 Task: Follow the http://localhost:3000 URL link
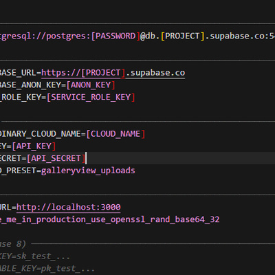click(x=69, y=207)
